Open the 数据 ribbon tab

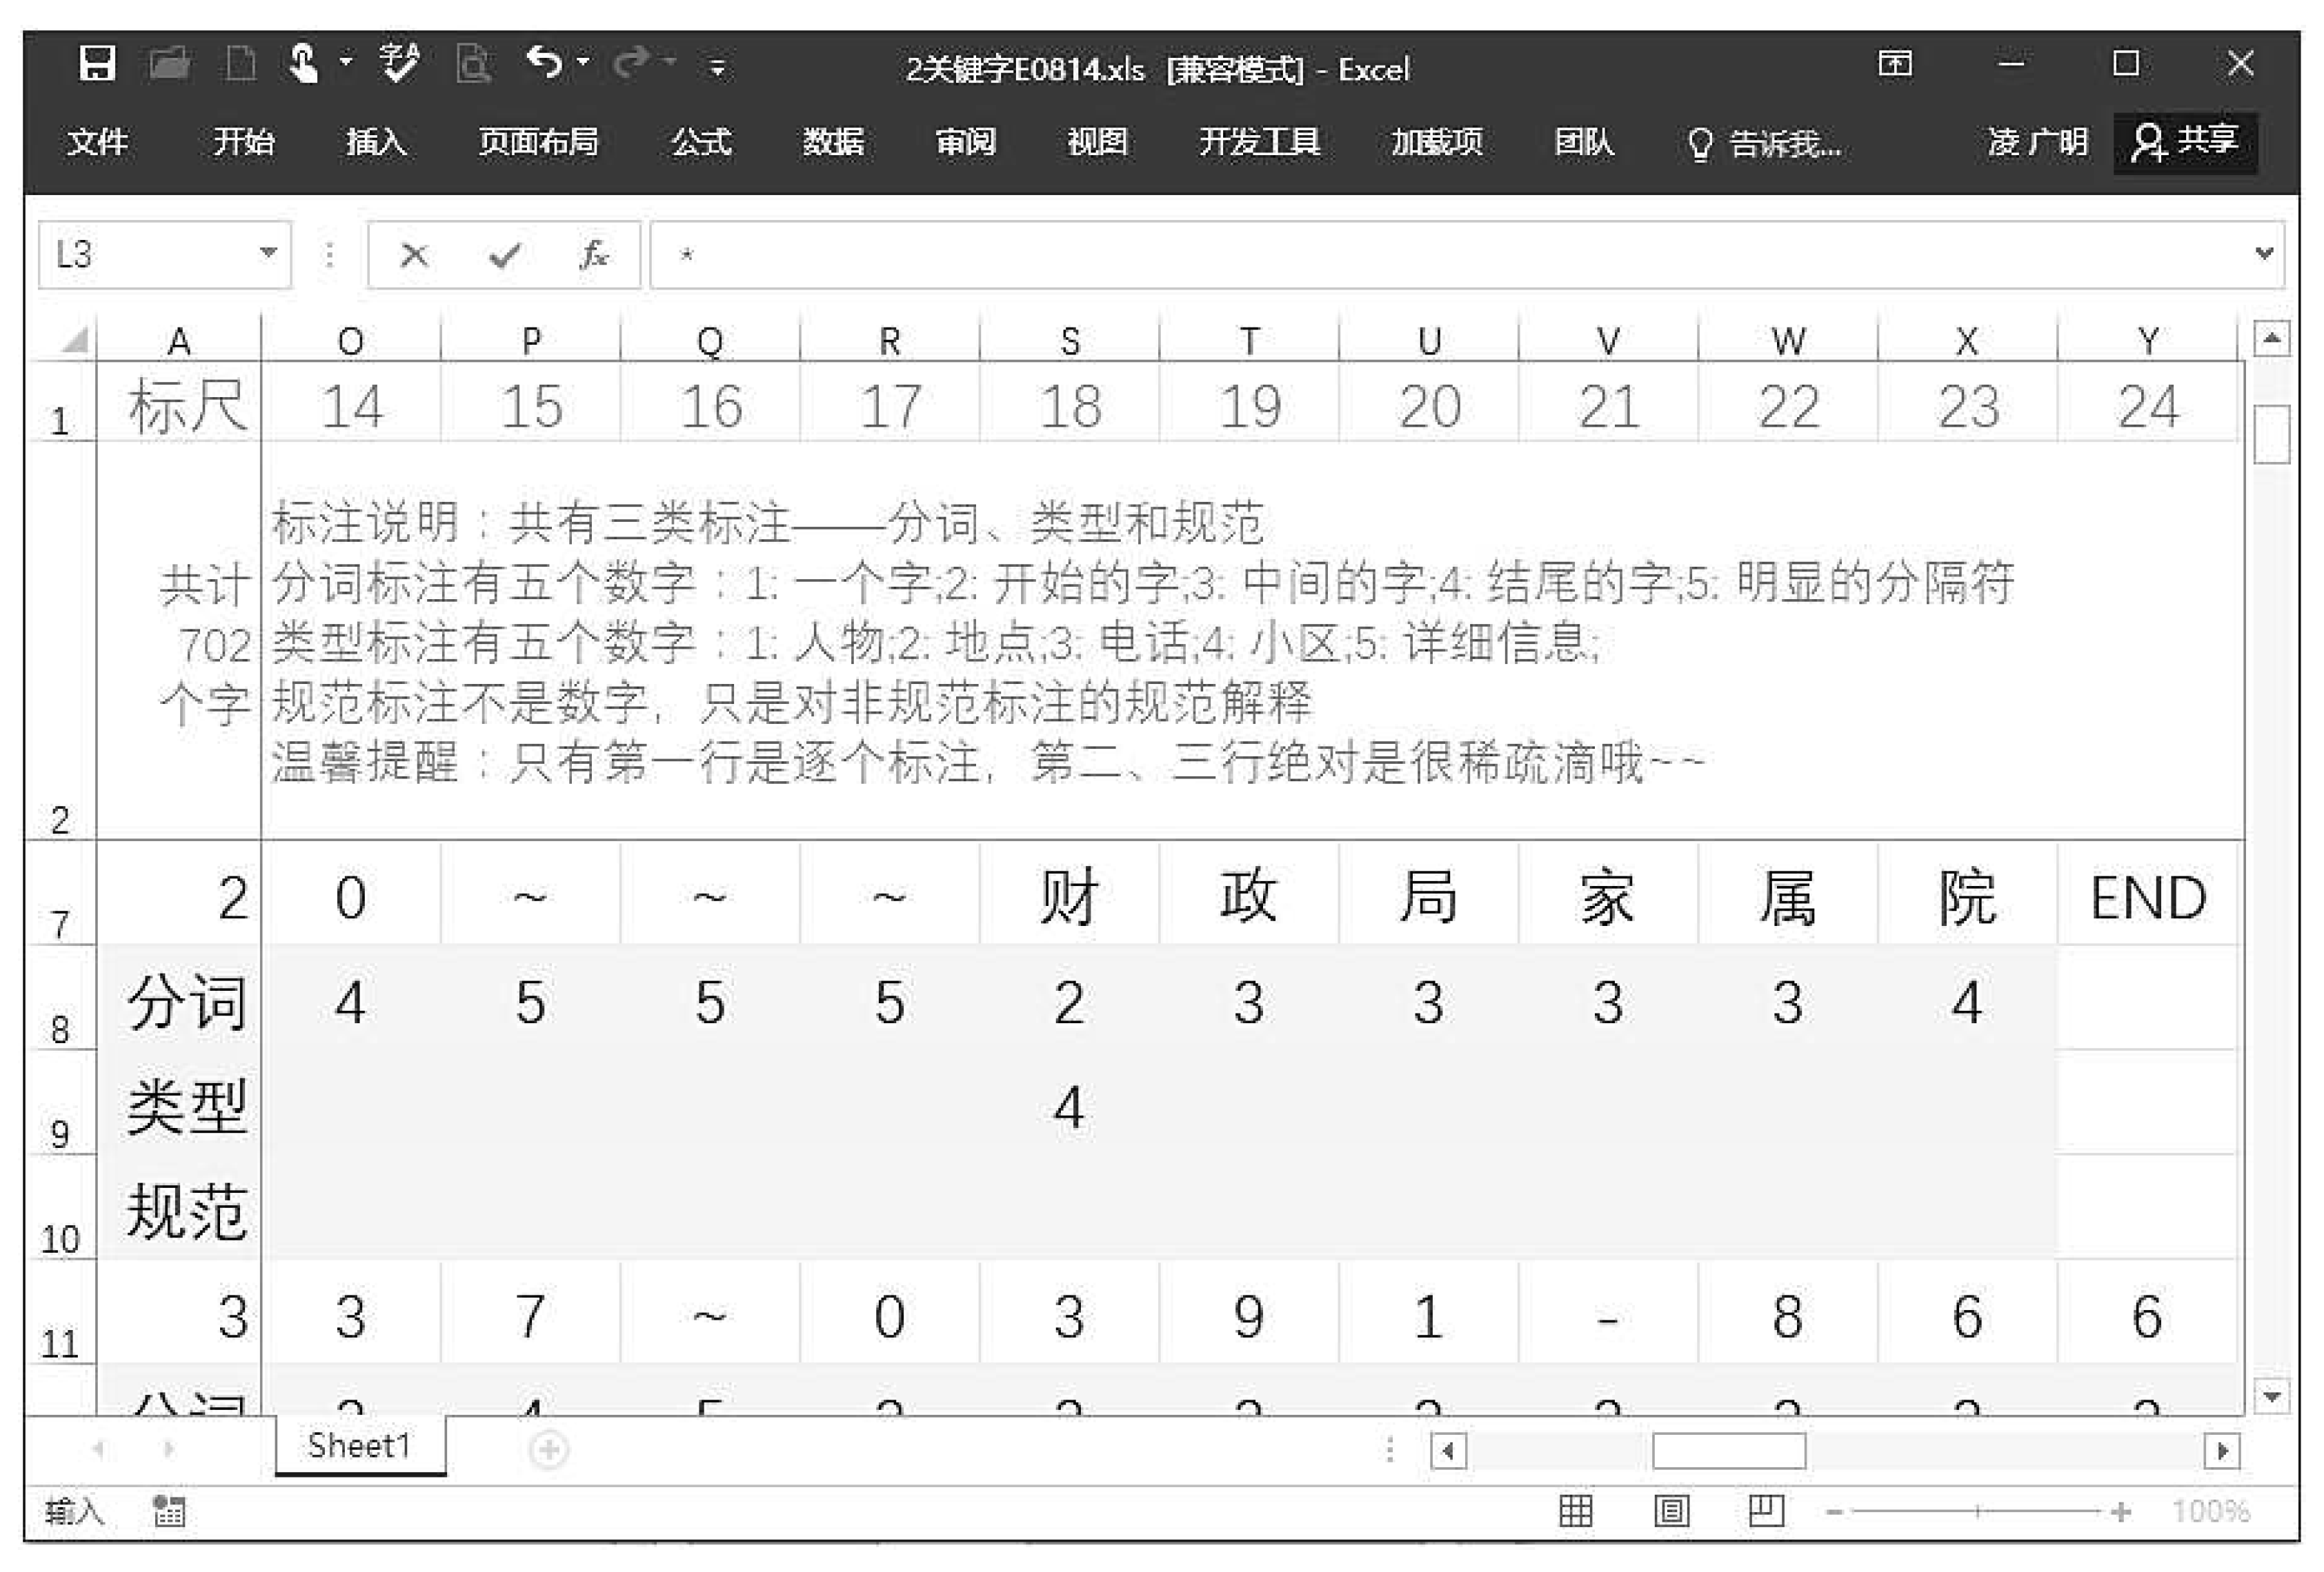[x=833, y=142]
